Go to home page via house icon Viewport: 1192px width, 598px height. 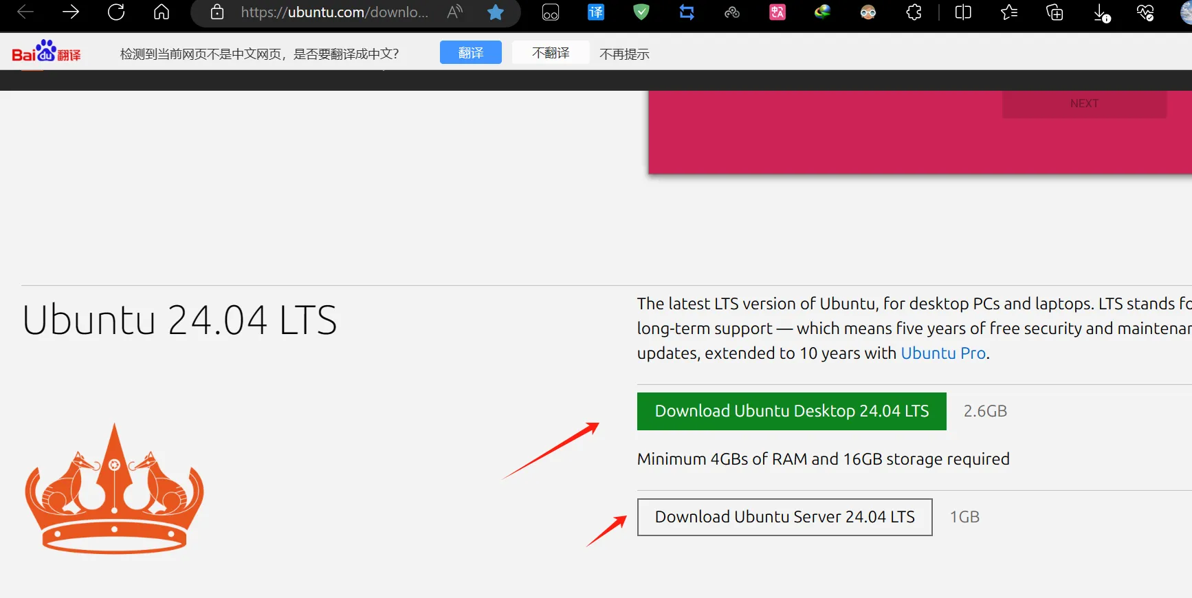point(162,12)
